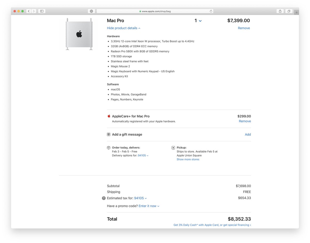Click the Pages, Numbers, Keynote line

coord(127,99)
